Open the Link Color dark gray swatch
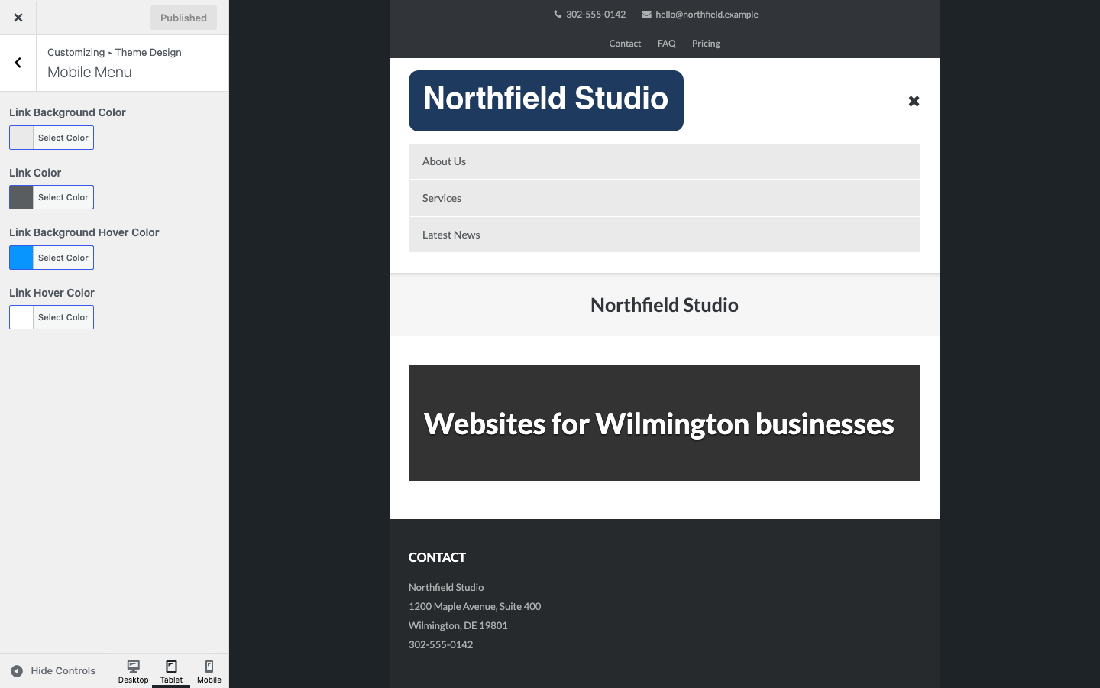The height and width of the screenshot is (688, 1100). [x=21, y=197]
